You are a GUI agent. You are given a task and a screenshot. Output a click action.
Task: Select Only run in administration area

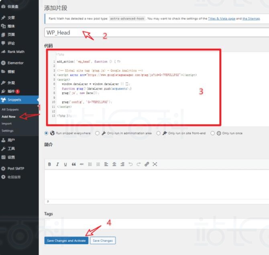97,133
